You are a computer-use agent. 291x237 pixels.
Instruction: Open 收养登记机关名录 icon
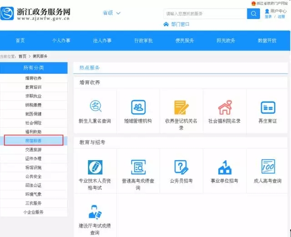(x=181, y=107)
